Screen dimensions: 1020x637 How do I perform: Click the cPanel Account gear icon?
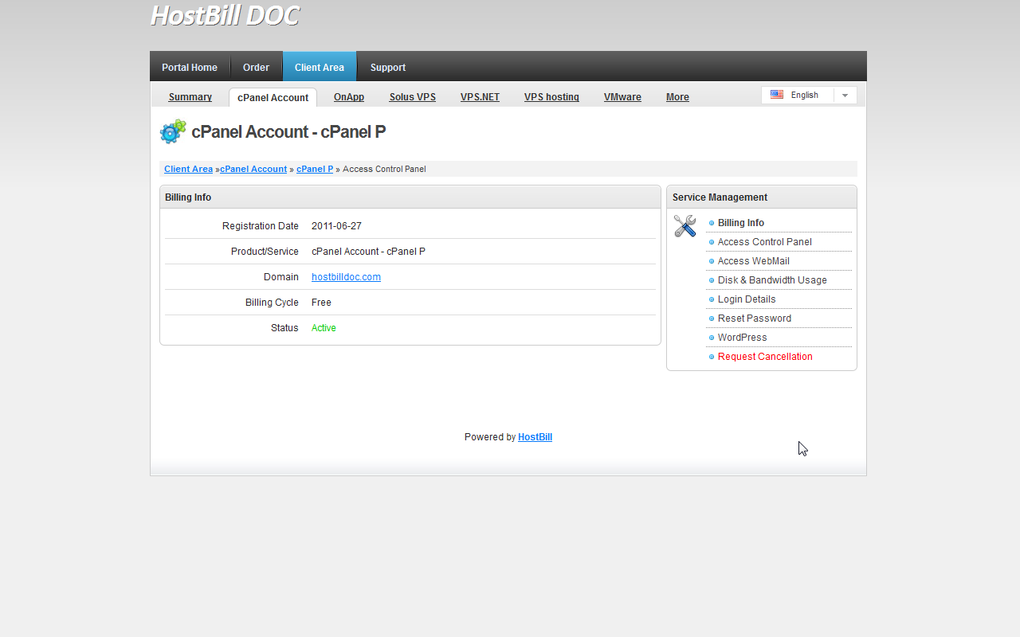pos(173,131)
